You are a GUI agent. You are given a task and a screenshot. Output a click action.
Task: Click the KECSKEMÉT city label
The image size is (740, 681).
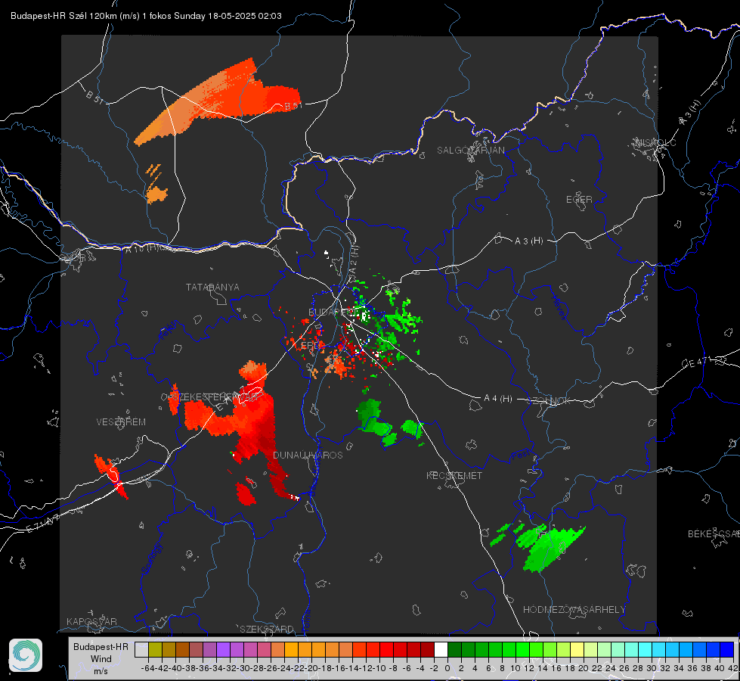(x=454, y=475)
